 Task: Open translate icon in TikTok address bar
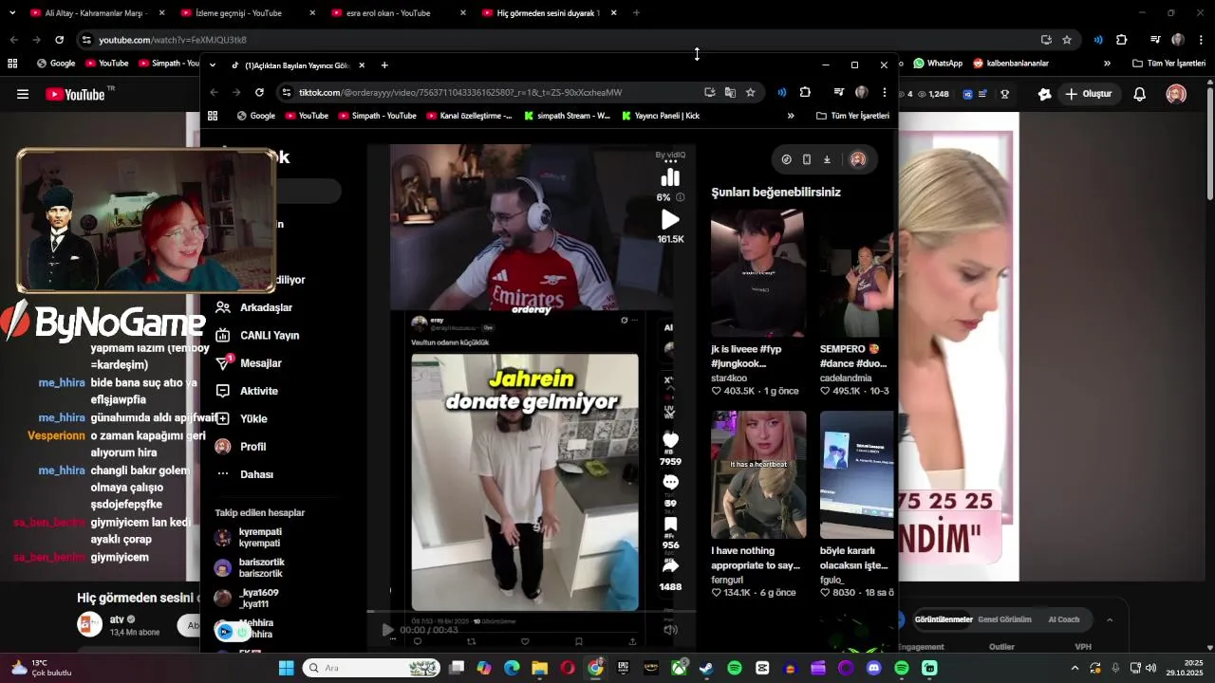(730, 92)
